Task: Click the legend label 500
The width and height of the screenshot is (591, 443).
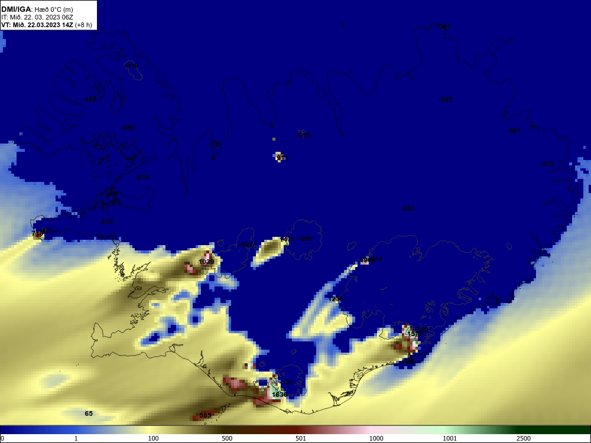Action: (227, 438)
